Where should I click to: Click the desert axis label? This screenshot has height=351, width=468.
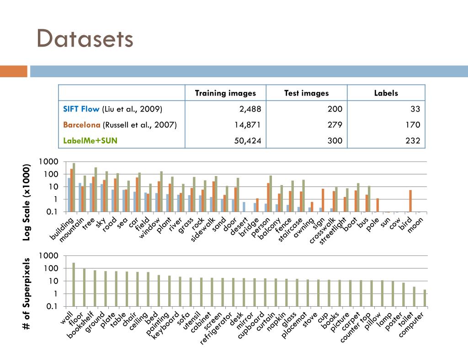coord(239,226)
